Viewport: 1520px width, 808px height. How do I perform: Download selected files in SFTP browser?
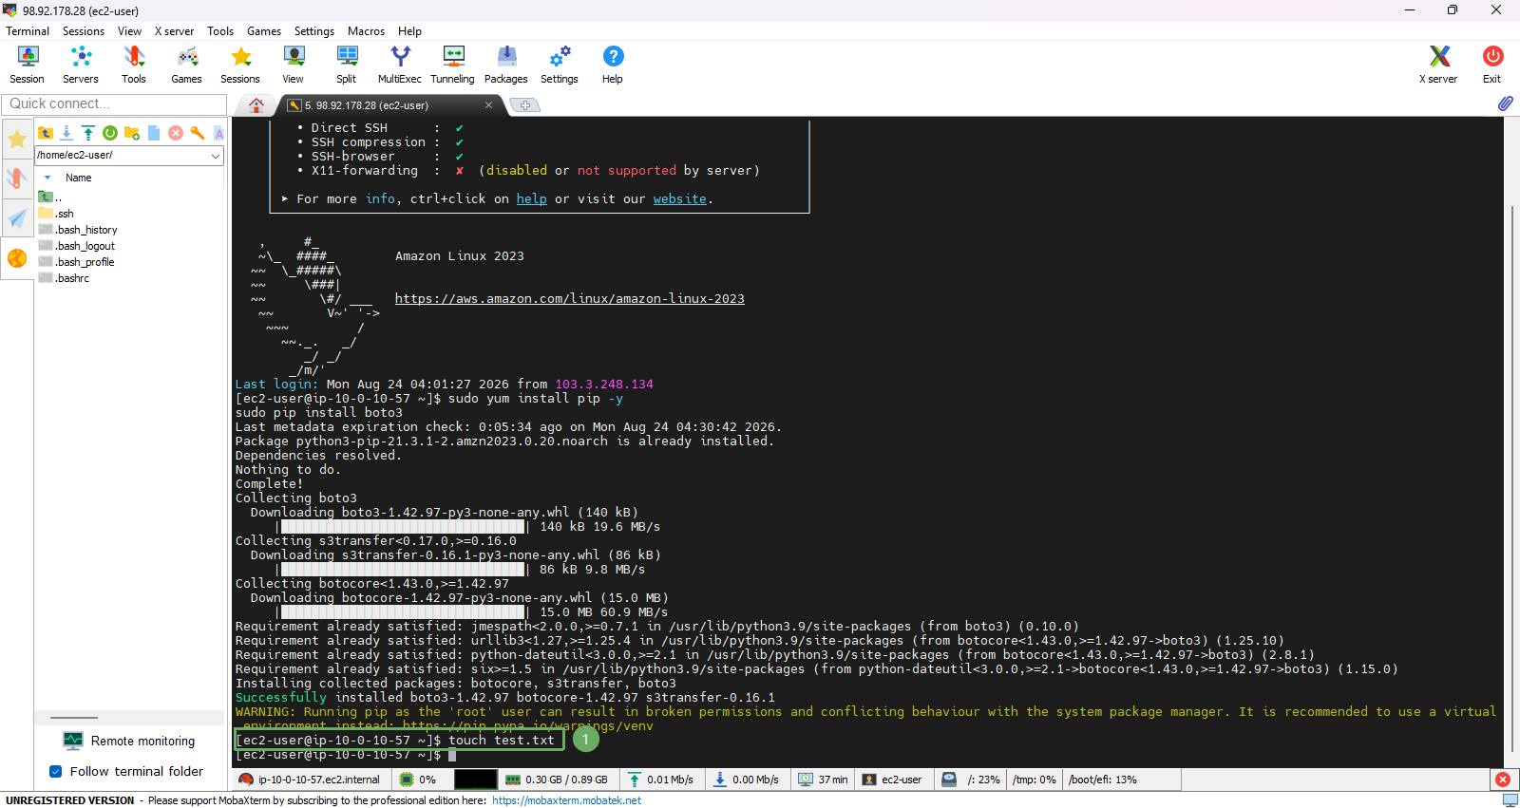click(66, 133)
